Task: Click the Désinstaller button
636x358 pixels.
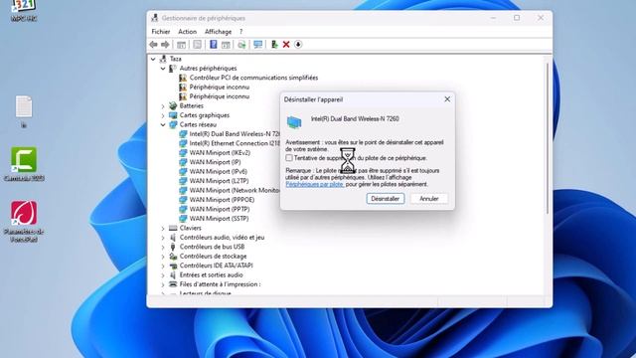Action: (386, 199)
